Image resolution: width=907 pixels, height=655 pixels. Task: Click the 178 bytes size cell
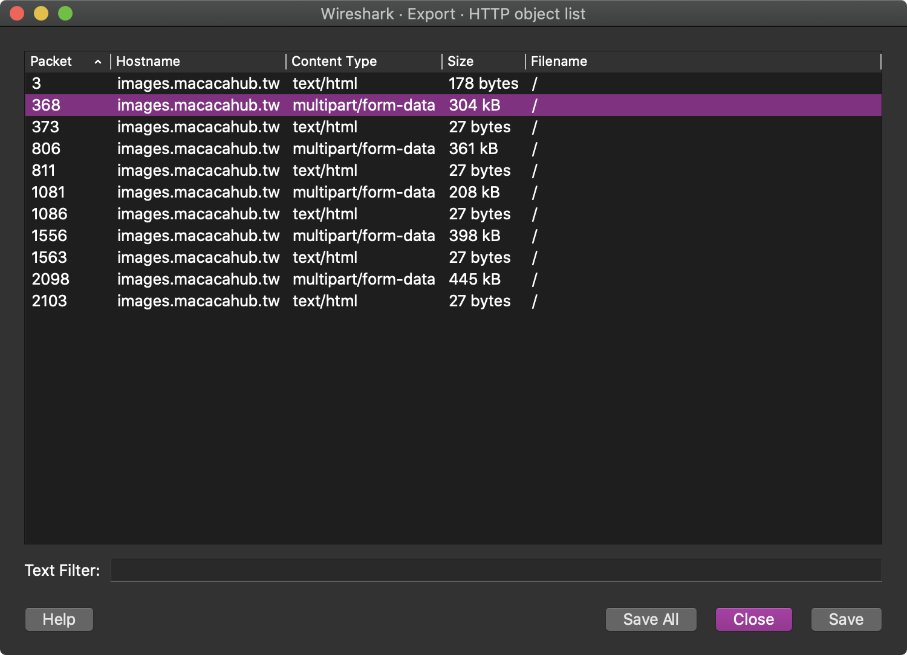point(483,83)
